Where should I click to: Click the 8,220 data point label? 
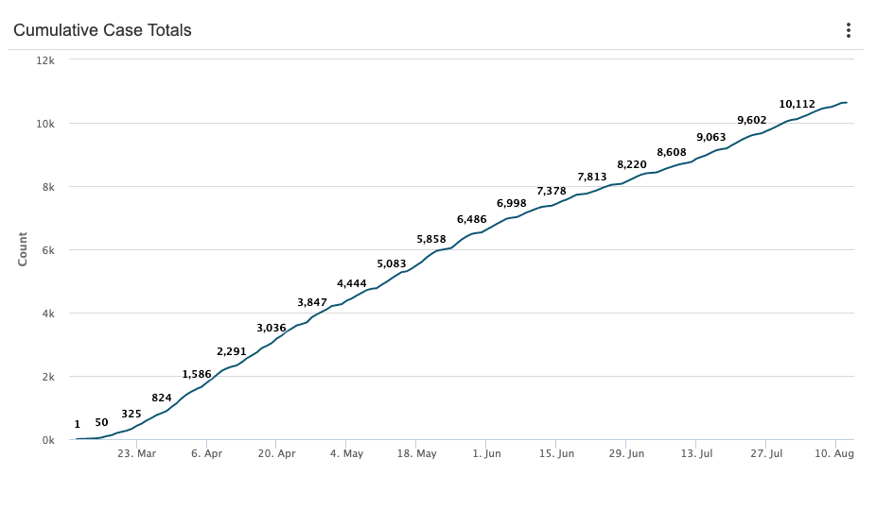click(x=631, y=164)
